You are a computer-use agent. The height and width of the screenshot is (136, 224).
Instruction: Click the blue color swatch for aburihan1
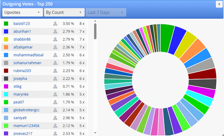6,31
